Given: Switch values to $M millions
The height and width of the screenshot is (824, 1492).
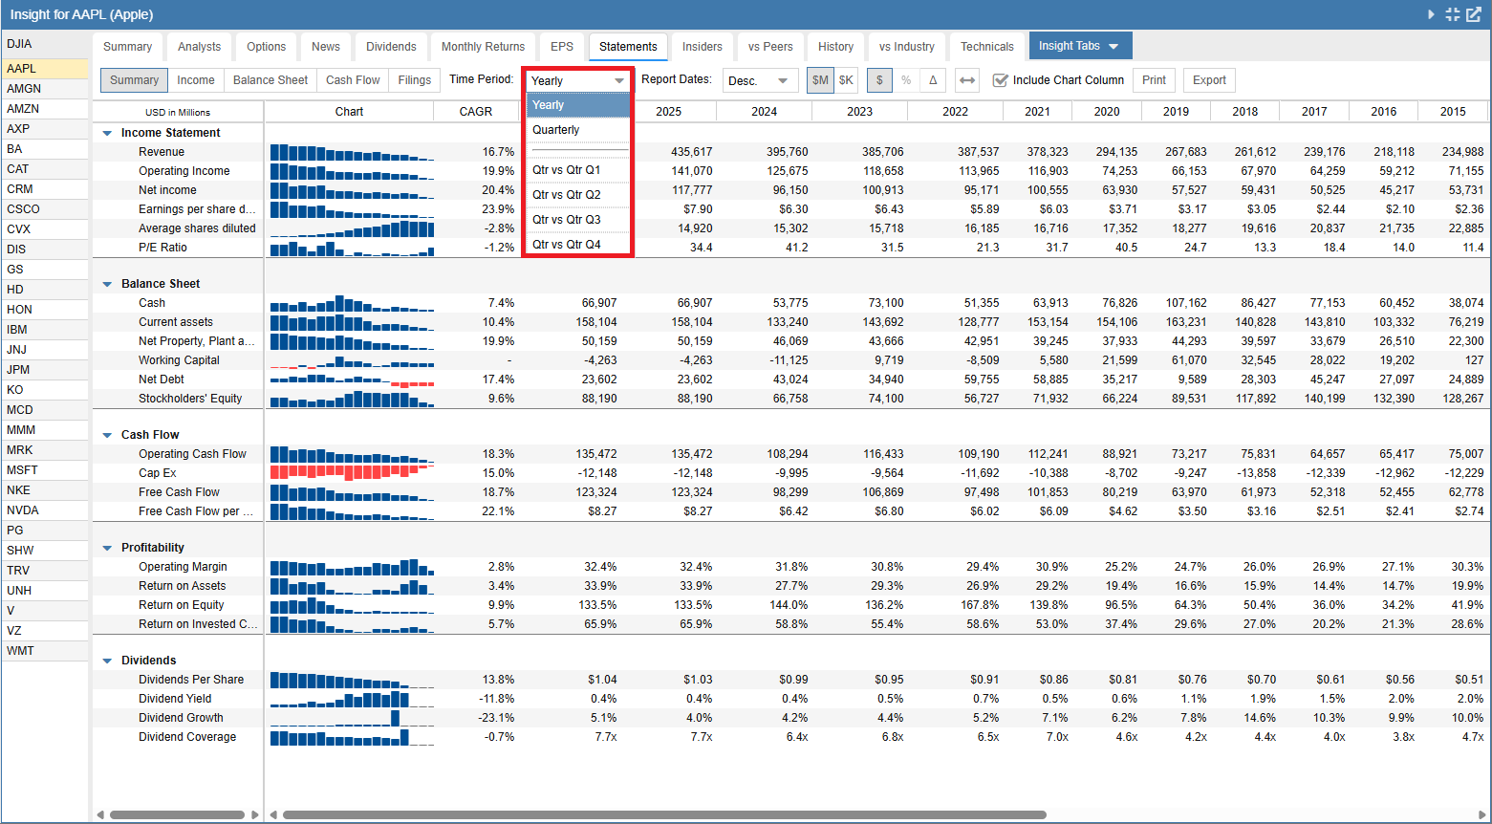Looking at the screenshot, I should pos(820,80).
